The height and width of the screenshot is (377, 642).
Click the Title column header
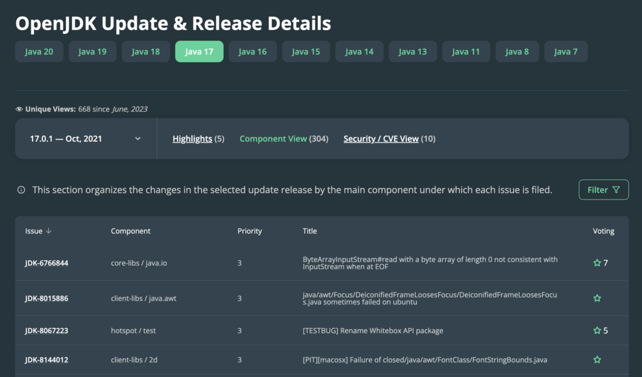click(x=310, y=231)
